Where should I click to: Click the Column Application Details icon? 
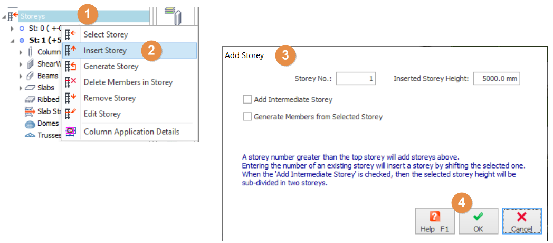pos(70,132)
